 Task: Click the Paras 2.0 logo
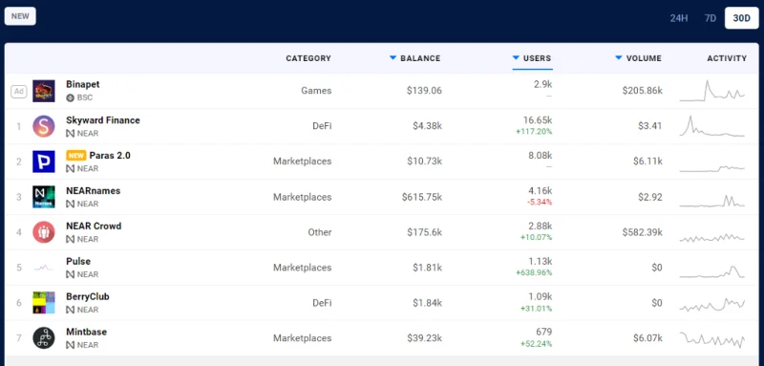coord(44,161)
